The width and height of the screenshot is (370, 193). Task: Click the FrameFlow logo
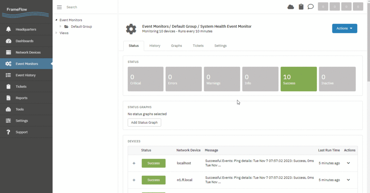[26, 12]
